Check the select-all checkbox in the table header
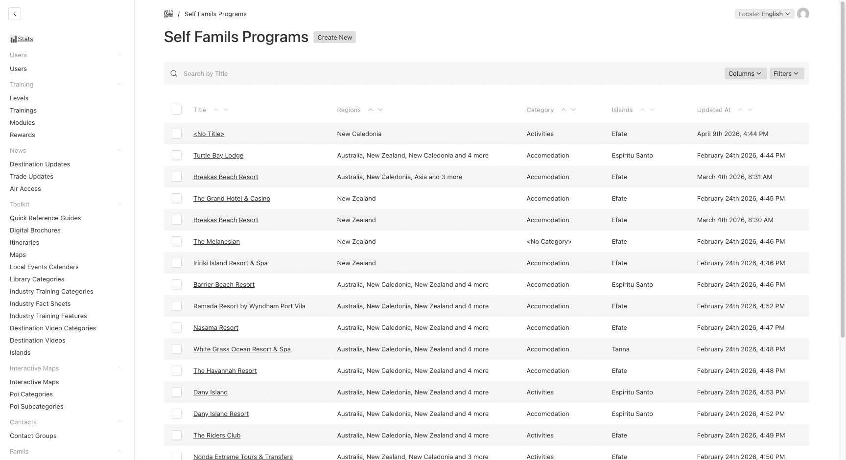Viewport: 846px width, 460px height. point(177,110)
